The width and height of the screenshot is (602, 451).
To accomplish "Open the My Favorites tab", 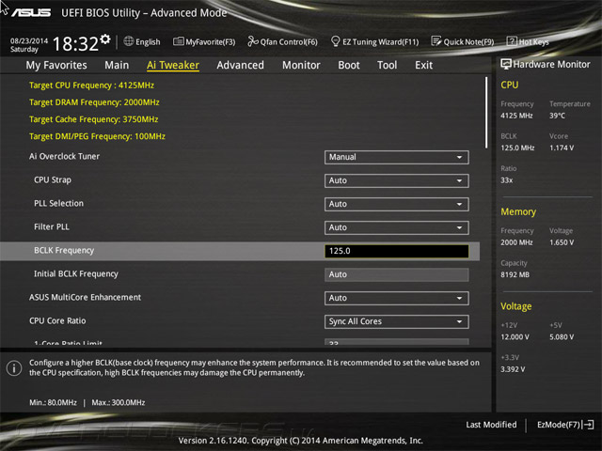I will (56, 65).
